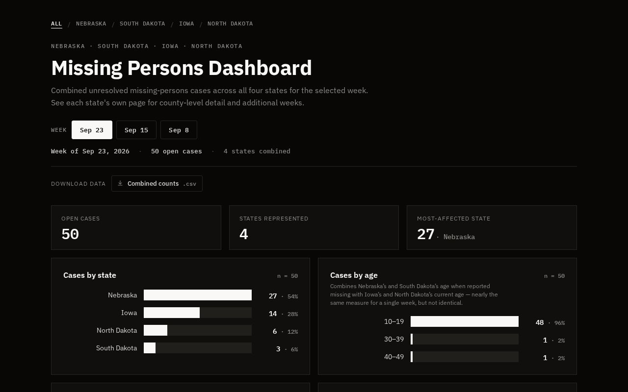Image resolution: width=628 pixels, height=392 pixels.
Task: Open the South Dakota navigation tab
Action: (x=142, y=24)
